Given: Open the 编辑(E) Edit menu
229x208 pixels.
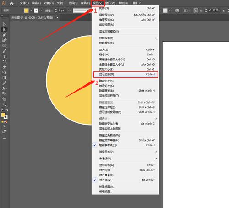Looking at the screenshot, I should coord(36,3).
